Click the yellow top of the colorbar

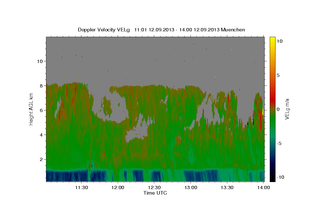pyautogui.click(x=272, y=40)
